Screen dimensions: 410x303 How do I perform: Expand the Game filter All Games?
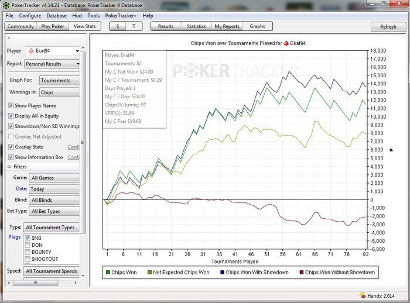54,178
